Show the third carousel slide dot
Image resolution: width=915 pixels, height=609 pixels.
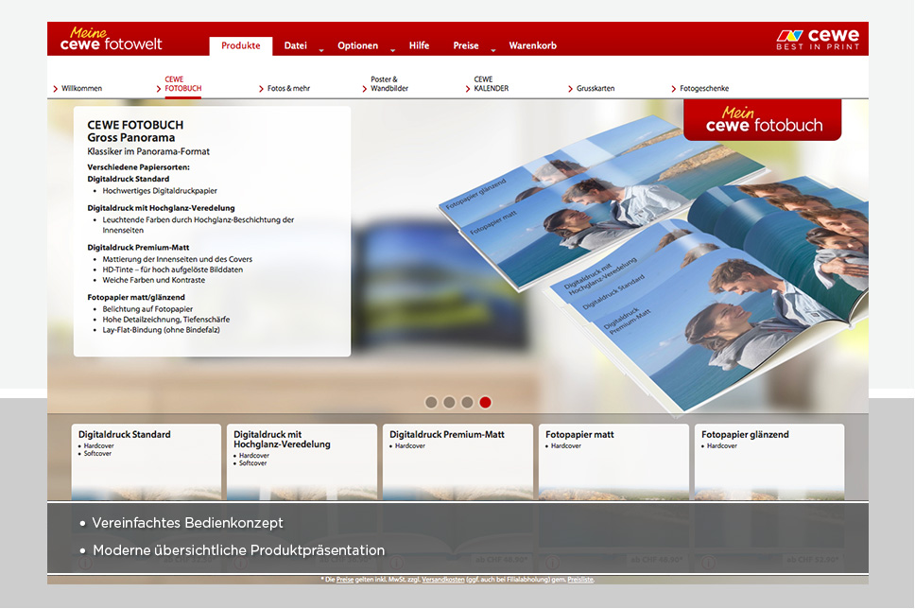point(467,402)
